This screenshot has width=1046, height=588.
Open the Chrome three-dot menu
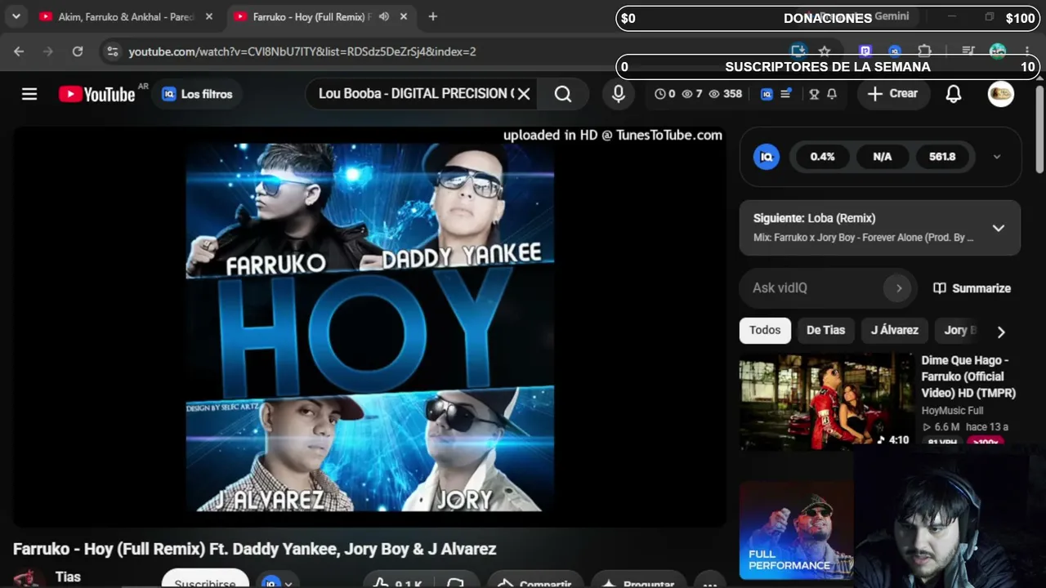[x=1027, y=51]
